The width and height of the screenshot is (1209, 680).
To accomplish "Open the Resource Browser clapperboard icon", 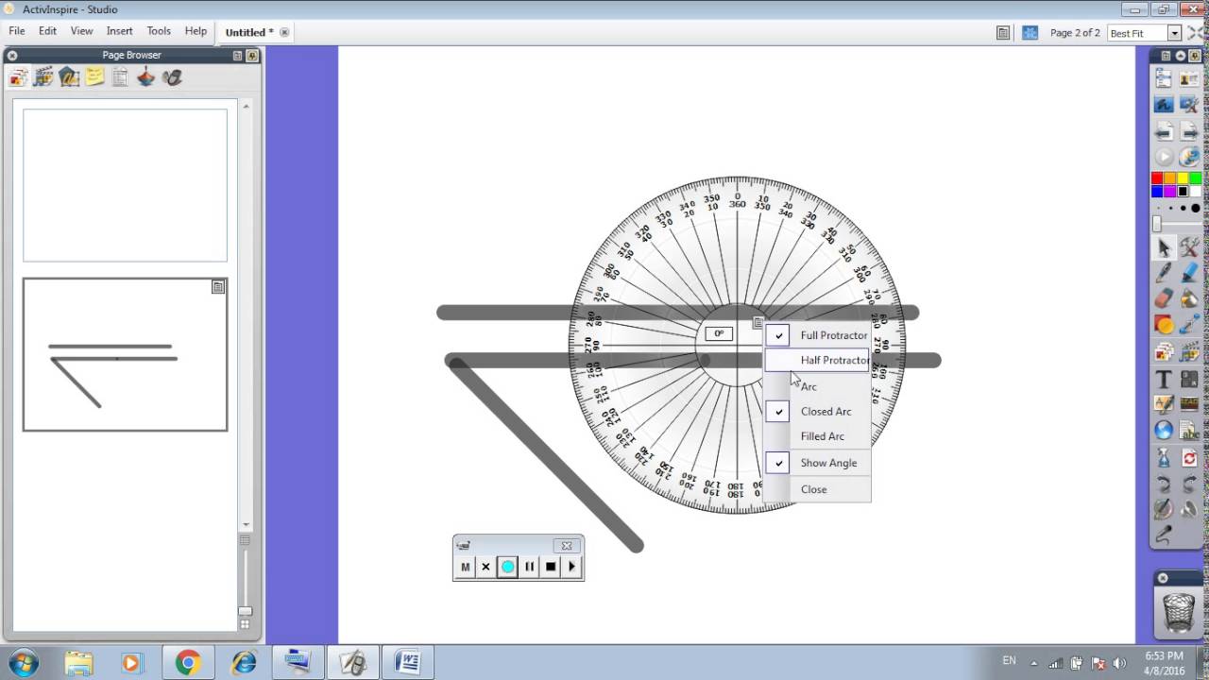I will point(43,77).
